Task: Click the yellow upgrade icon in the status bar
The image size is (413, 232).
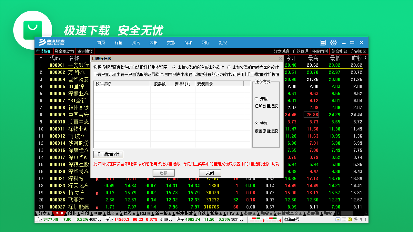Action: coord(350,219)
